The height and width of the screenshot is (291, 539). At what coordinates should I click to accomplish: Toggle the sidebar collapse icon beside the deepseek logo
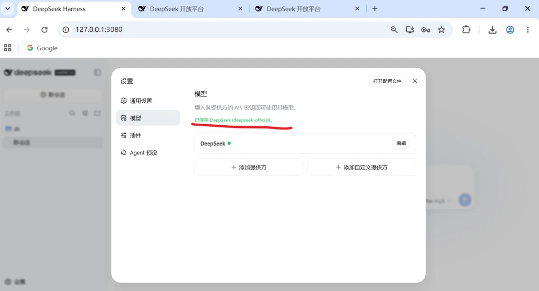(x=97, y=72)
